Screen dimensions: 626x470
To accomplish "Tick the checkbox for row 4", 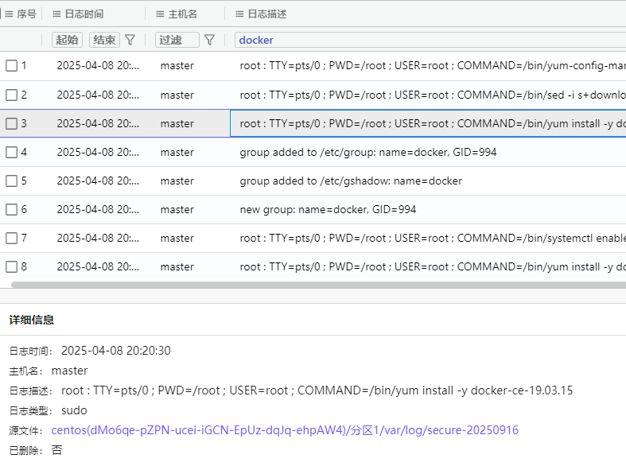I will tap(11, 152).
